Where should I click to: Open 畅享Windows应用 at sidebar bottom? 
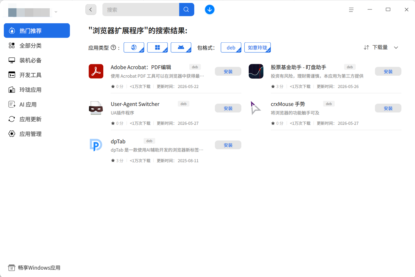pyautogui.click(x=34, y=268)
